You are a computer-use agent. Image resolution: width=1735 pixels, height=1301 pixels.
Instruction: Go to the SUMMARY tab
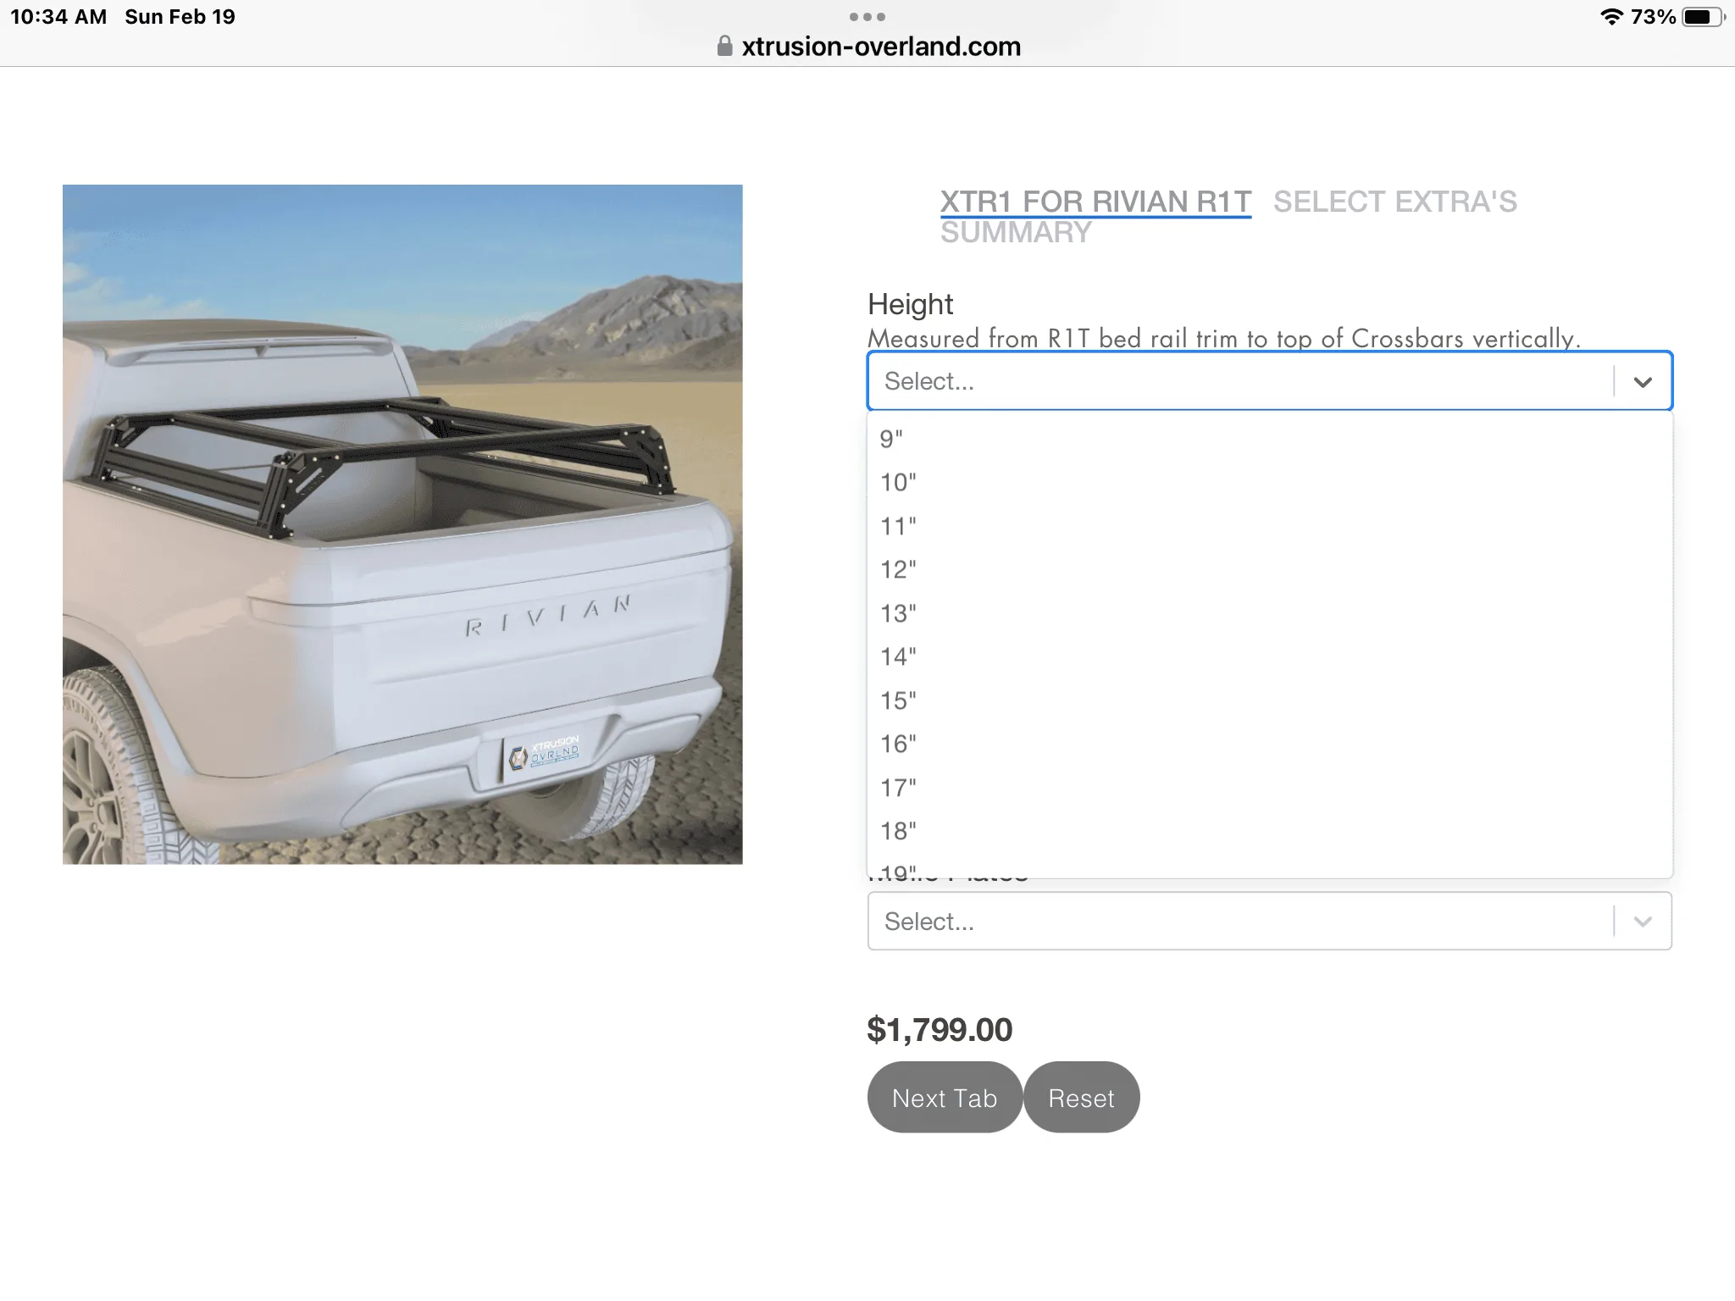(1016, 232)
